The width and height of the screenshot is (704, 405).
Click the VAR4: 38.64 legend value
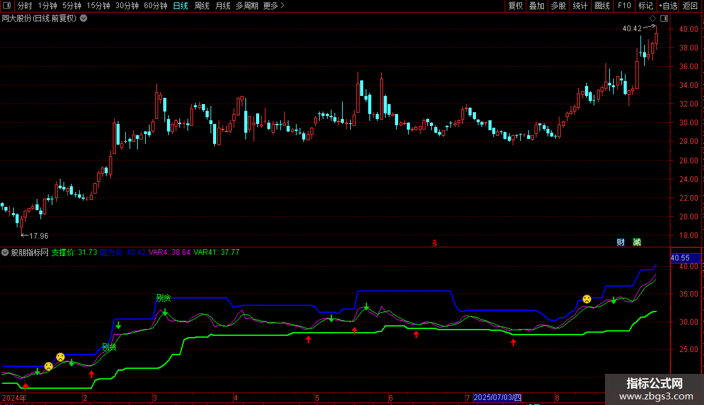pyautogui.click(x=169, y=252)
